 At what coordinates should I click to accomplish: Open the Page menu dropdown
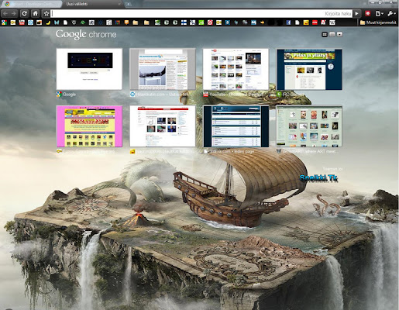(x=379, y=13)
